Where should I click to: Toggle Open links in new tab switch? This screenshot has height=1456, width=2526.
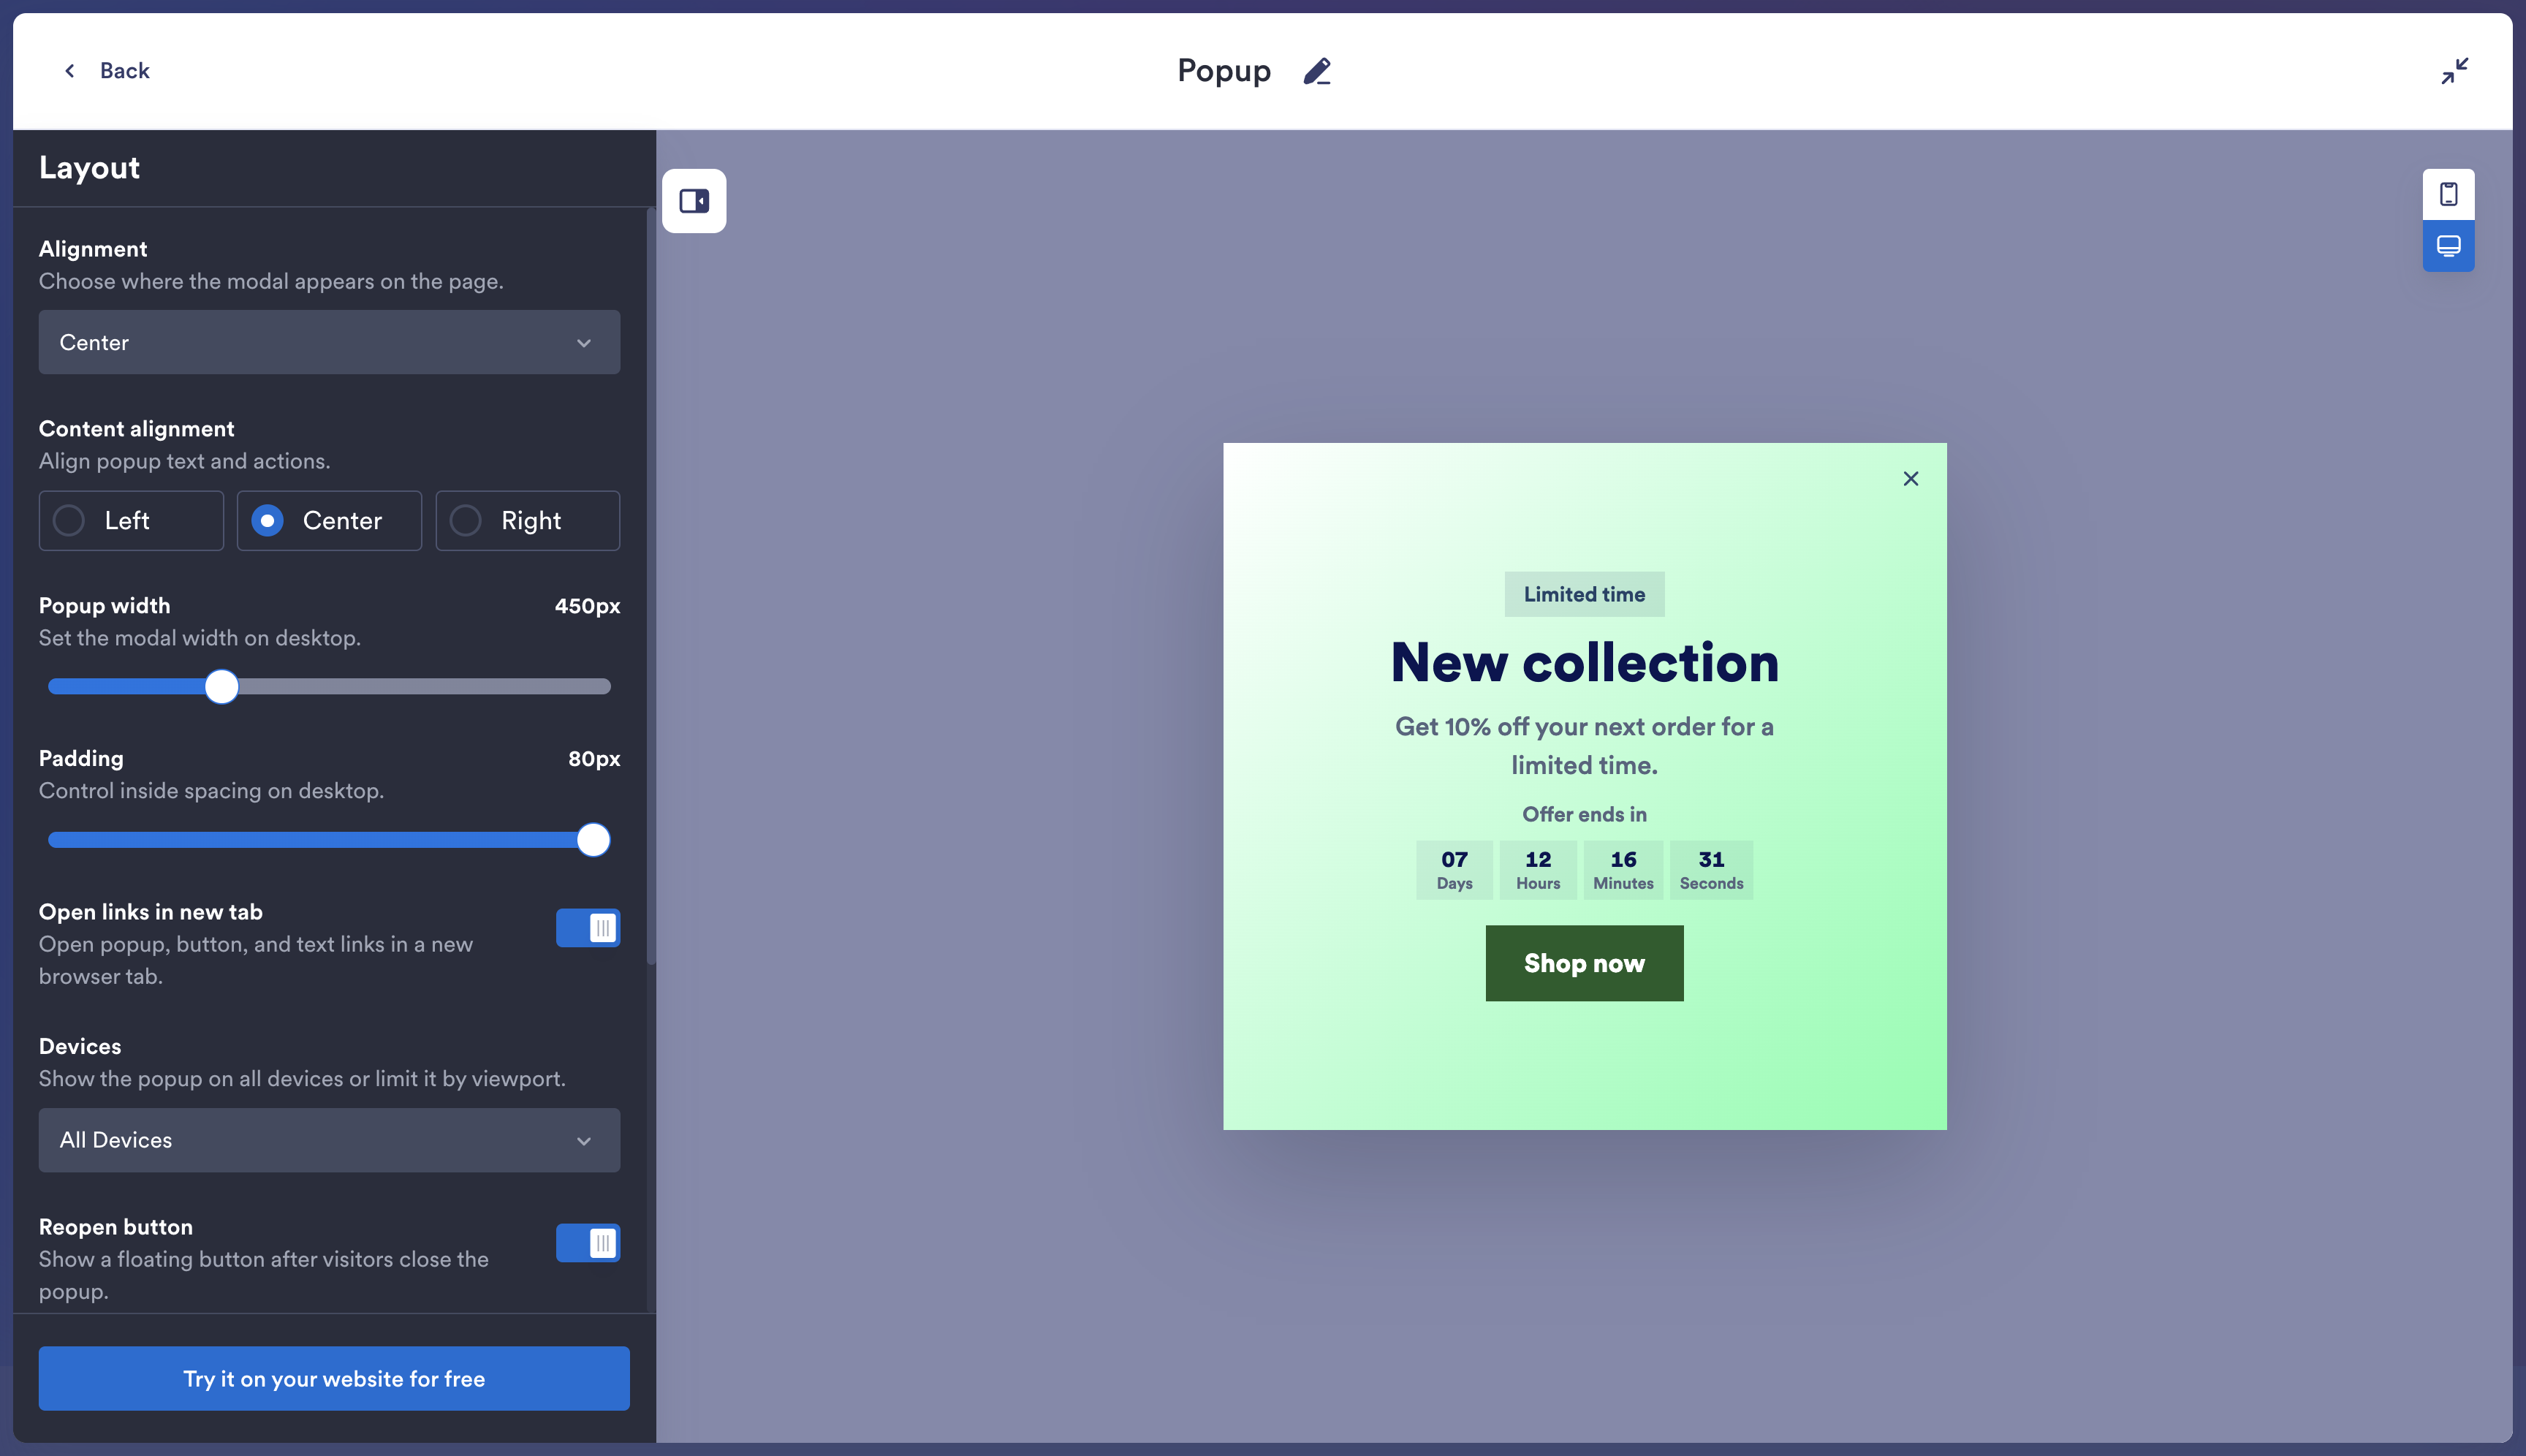click(x=588, y=928)
